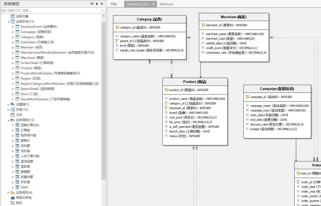Click the search magnifier icon in search box
The height and width of the screenshot is (206, 321).
pyautogui.click(x=102, y=11)
